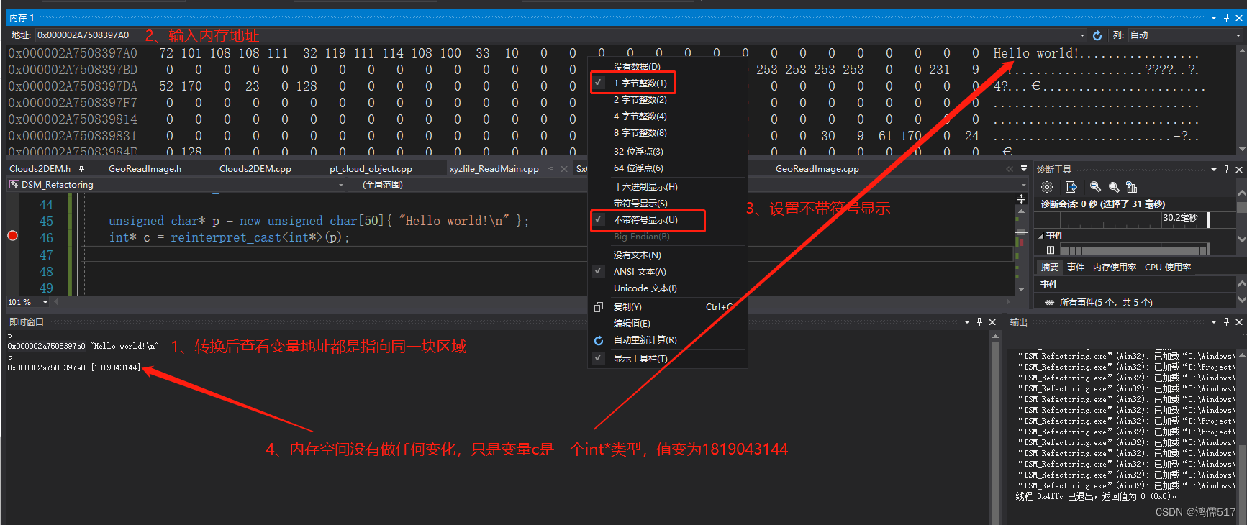Click the editor split handle icon

[1021, 198]
